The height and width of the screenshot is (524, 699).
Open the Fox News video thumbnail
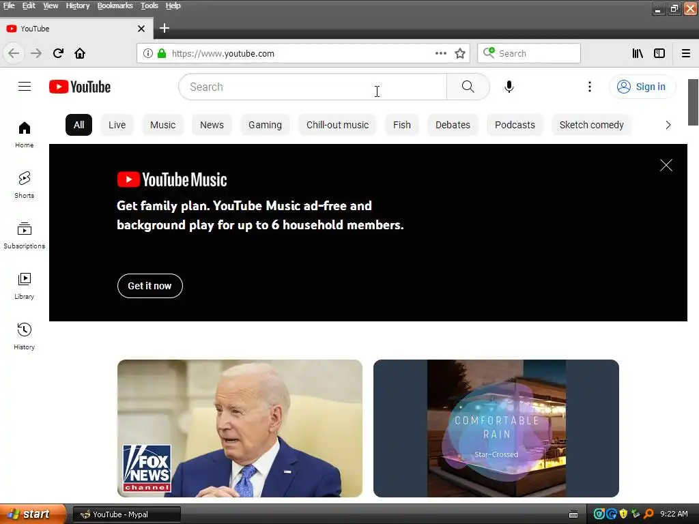(240, 428)
